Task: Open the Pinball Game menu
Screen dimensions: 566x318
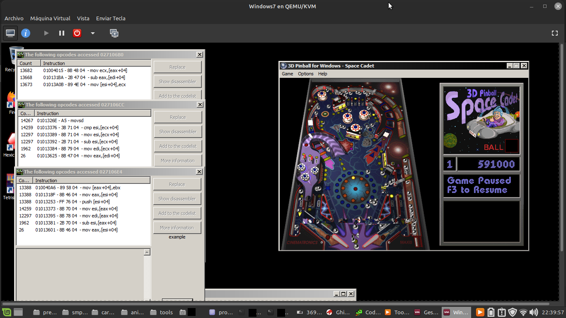Action: tap(287, 74)
